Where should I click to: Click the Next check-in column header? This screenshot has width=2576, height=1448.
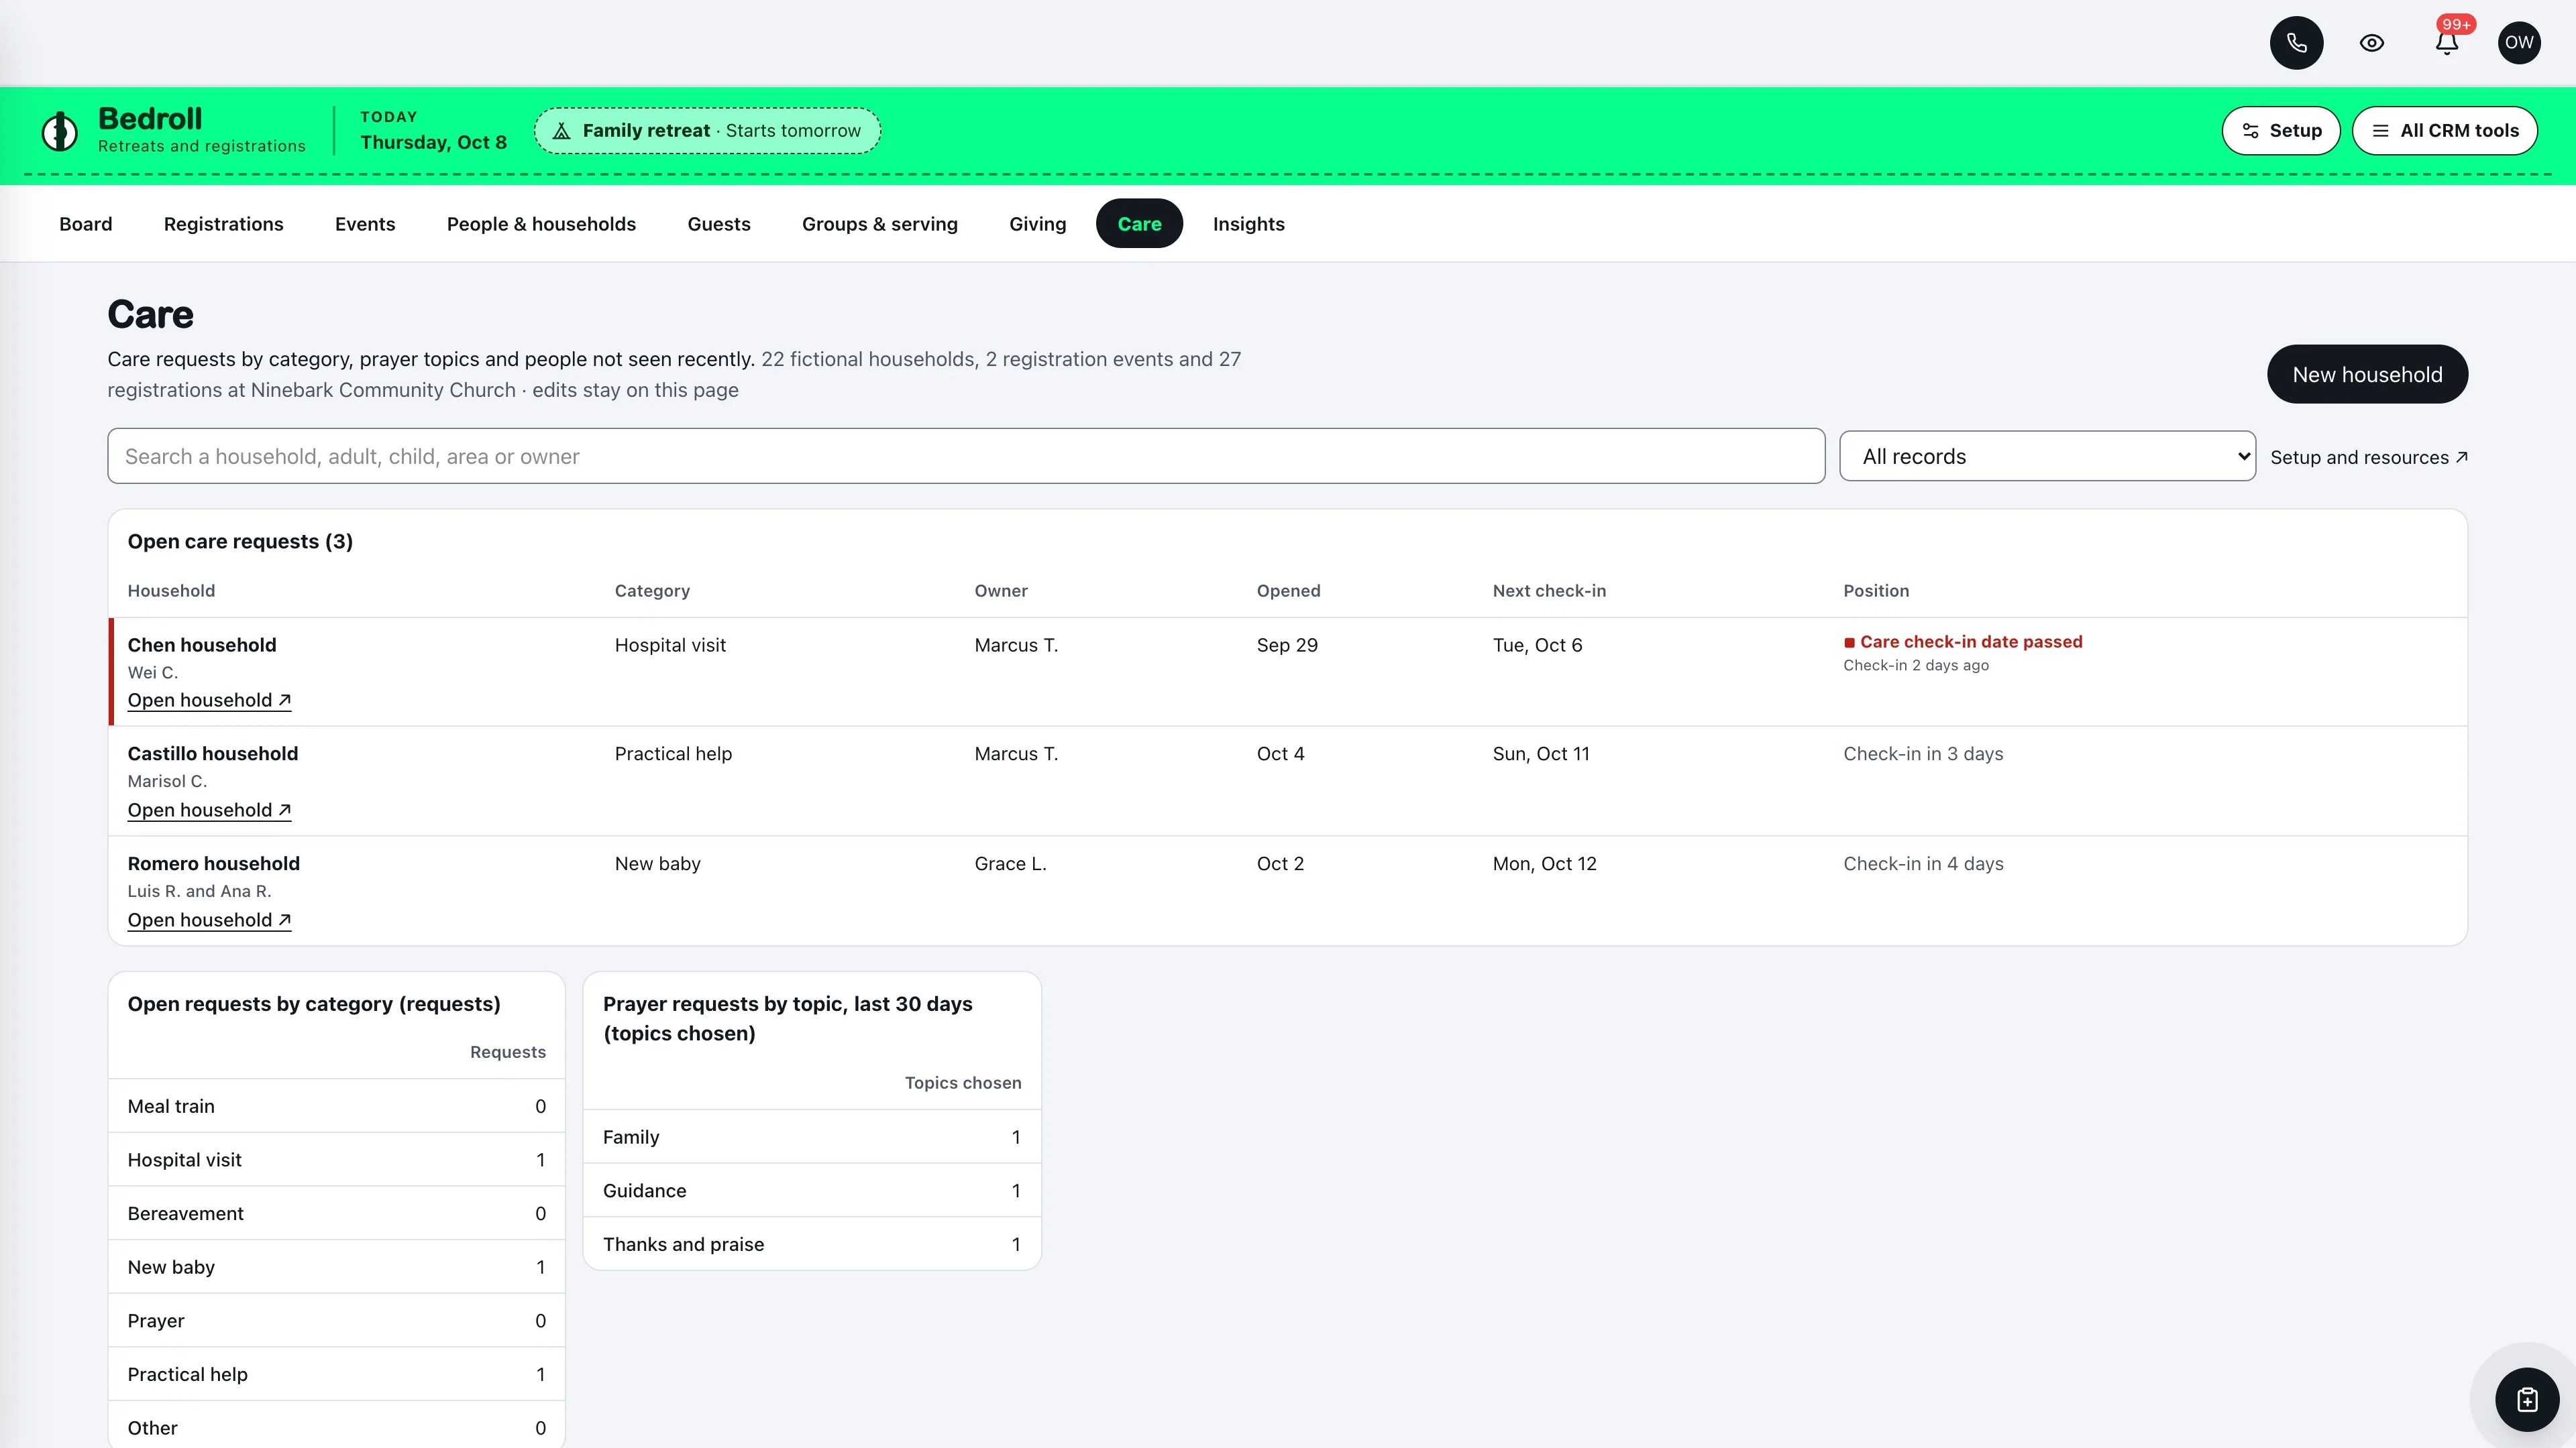pos(1549,591)
